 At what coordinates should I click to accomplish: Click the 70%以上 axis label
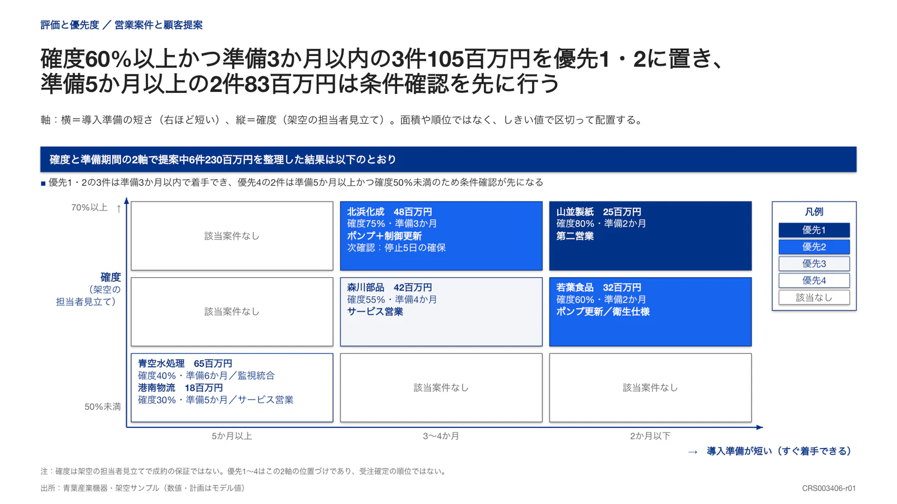(89, 208)
